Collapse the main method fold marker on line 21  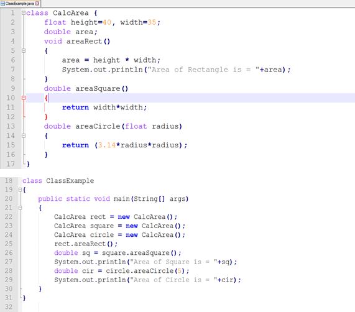point(20,208)
